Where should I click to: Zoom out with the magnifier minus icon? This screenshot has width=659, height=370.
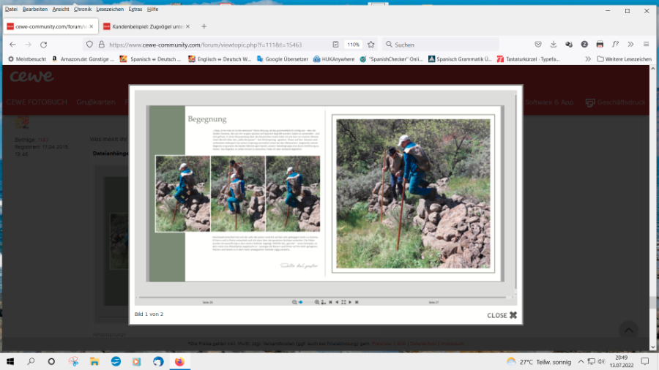click(x=294, y=302)
